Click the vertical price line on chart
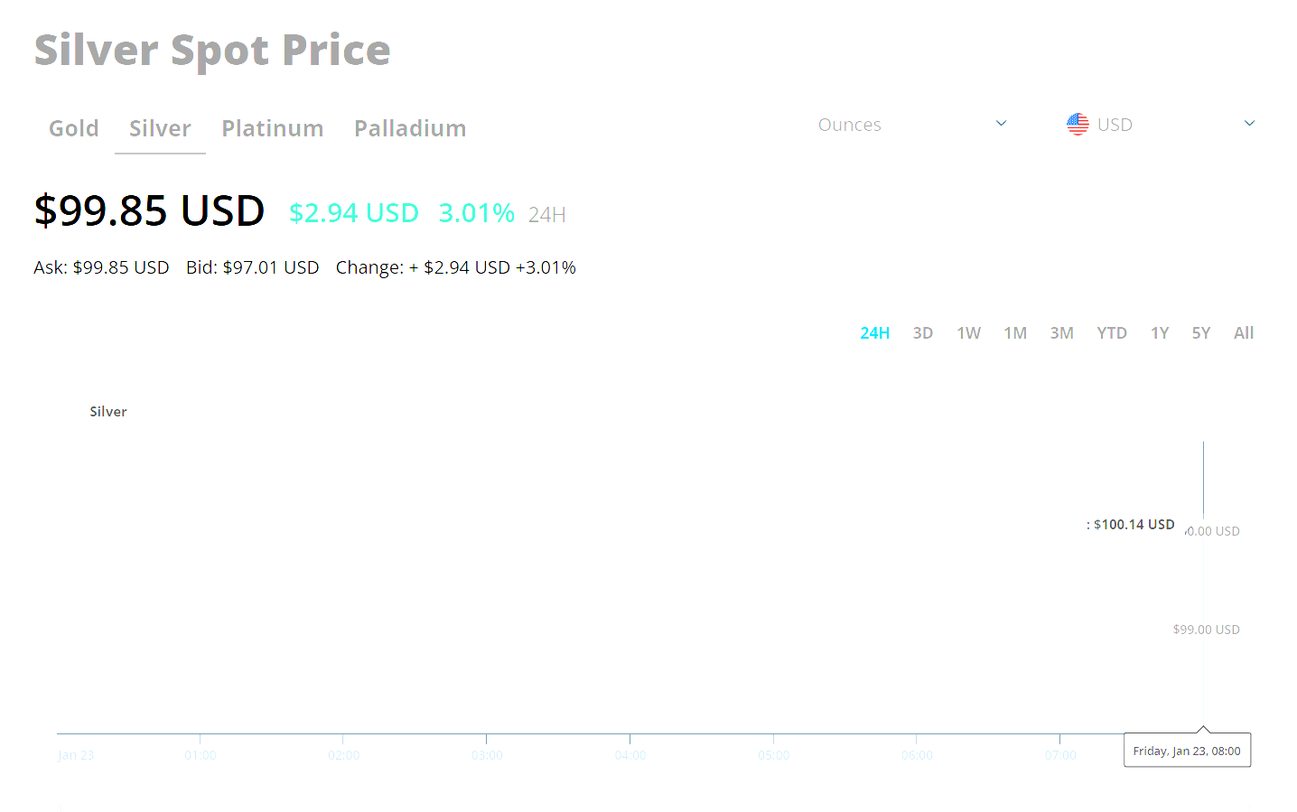Image resolution: width=1297 pixels, height=812 pixels. pos(1203,479)
